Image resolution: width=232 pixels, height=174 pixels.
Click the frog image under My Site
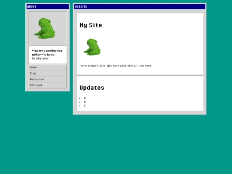pyautogui.click(x=92, y=47)
